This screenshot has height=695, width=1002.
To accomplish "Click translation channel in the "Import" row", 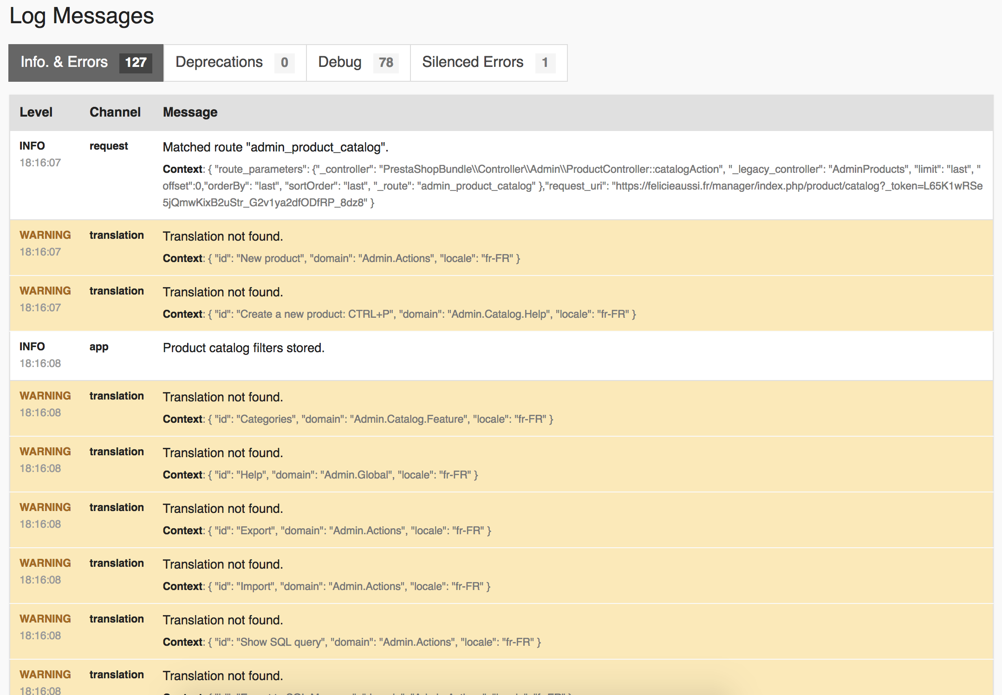I will coord(117,563).
